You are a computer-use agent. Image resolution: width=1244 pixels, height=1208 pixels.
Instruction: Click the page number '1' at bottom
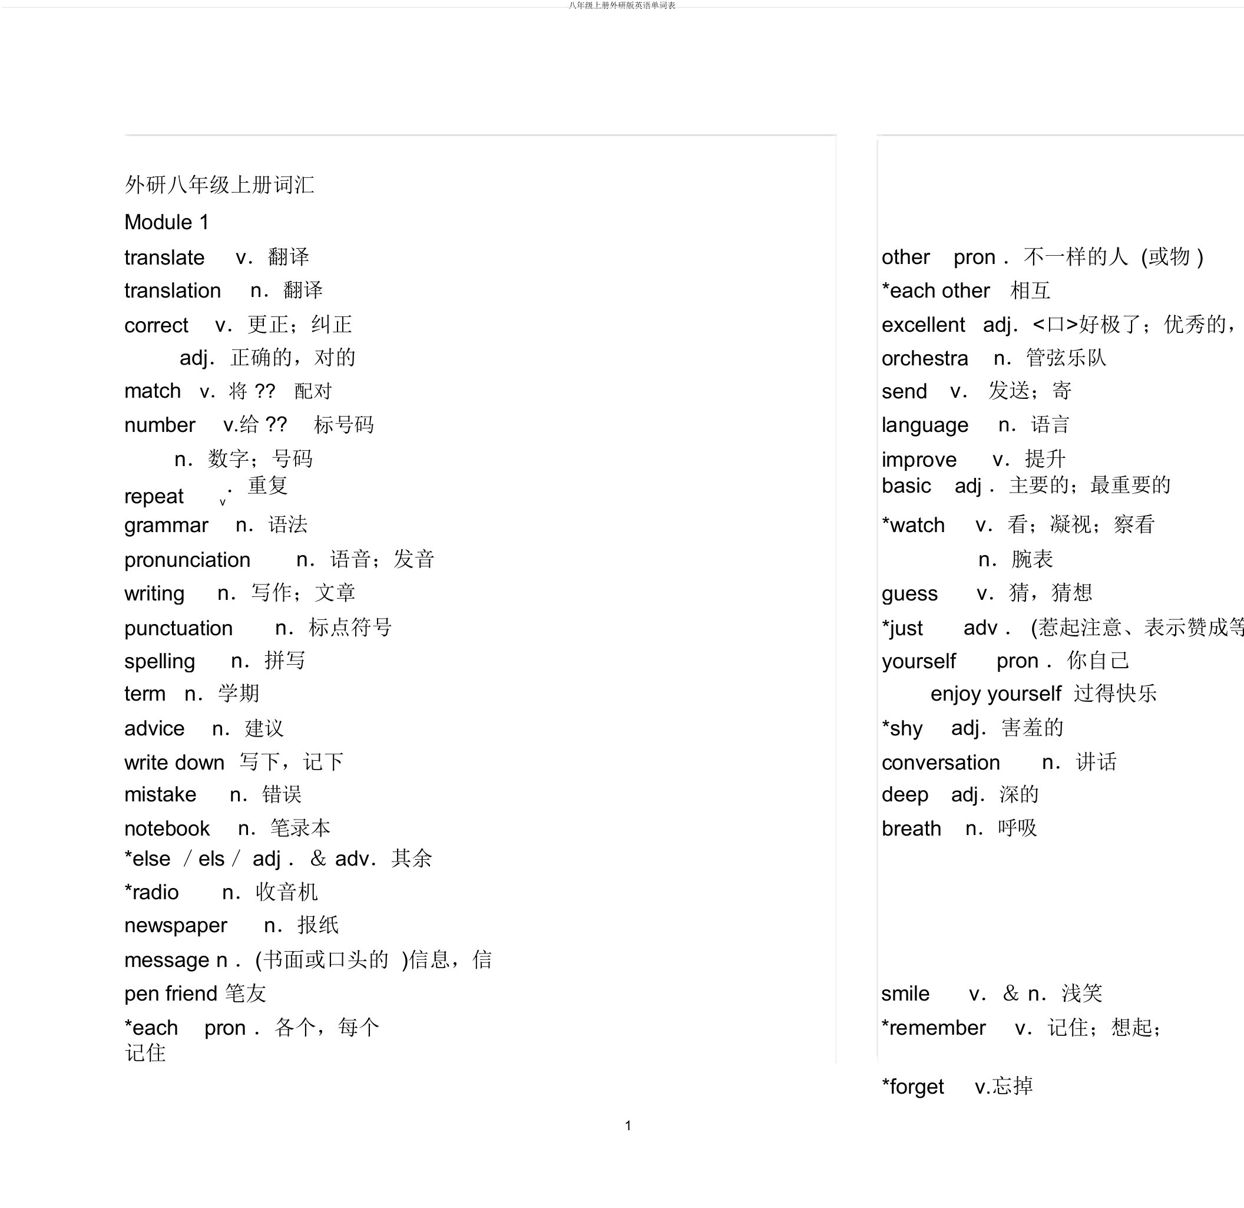621,1127
